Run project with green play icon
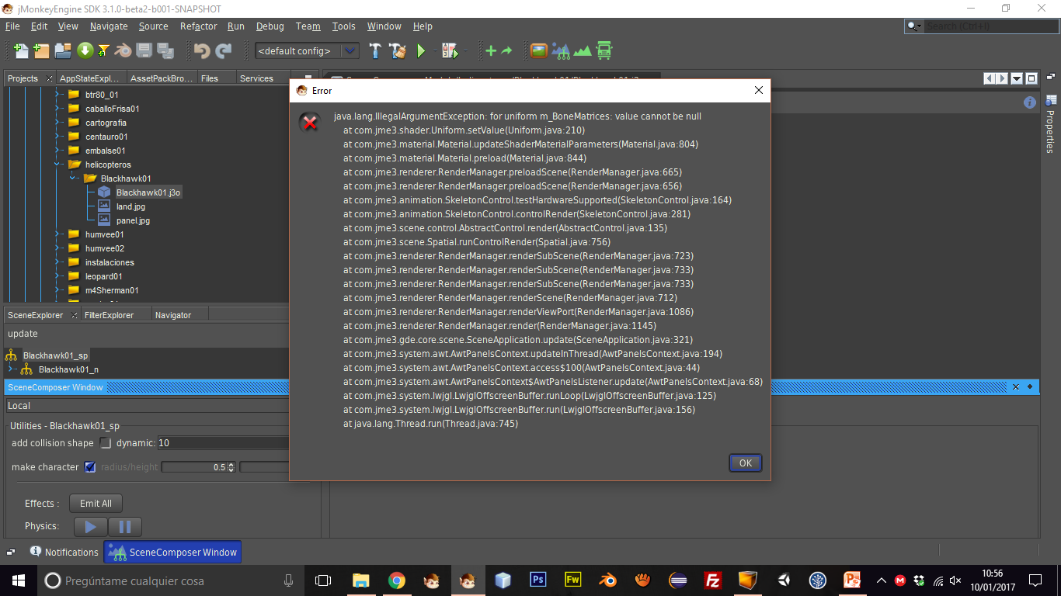1061x596 pixels. tap(421, 50)
